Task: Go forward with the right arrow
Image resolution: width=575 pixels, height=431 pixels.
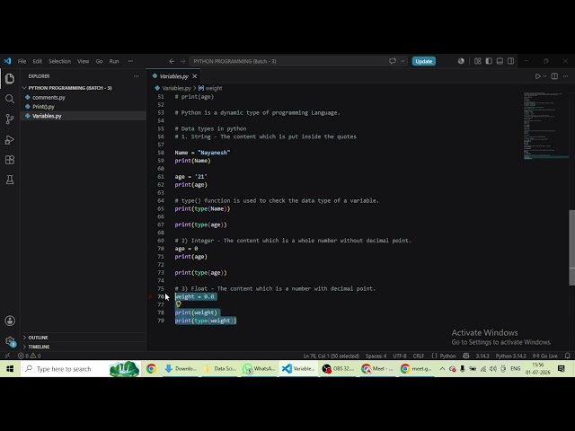Action: [182, 61]
